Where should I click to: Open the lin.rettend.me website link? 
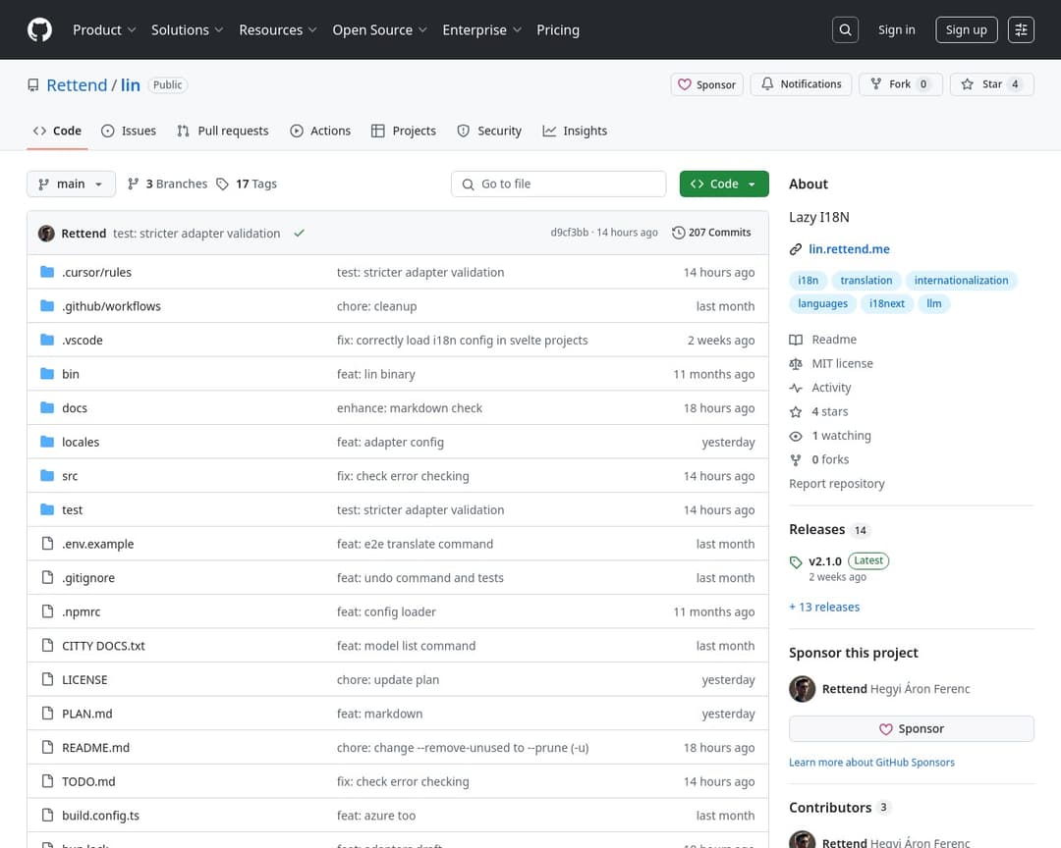coord(849,249)
